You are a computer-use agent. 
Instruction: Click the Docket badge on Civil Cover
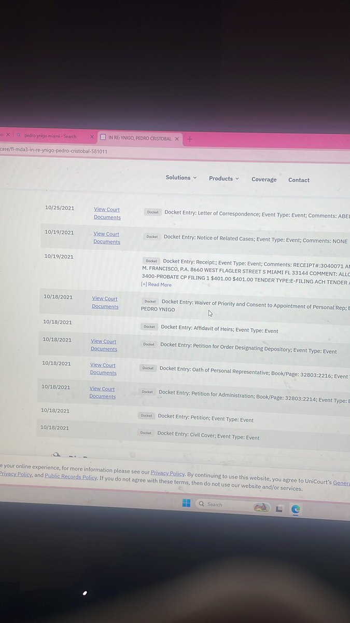coord(146,433)
